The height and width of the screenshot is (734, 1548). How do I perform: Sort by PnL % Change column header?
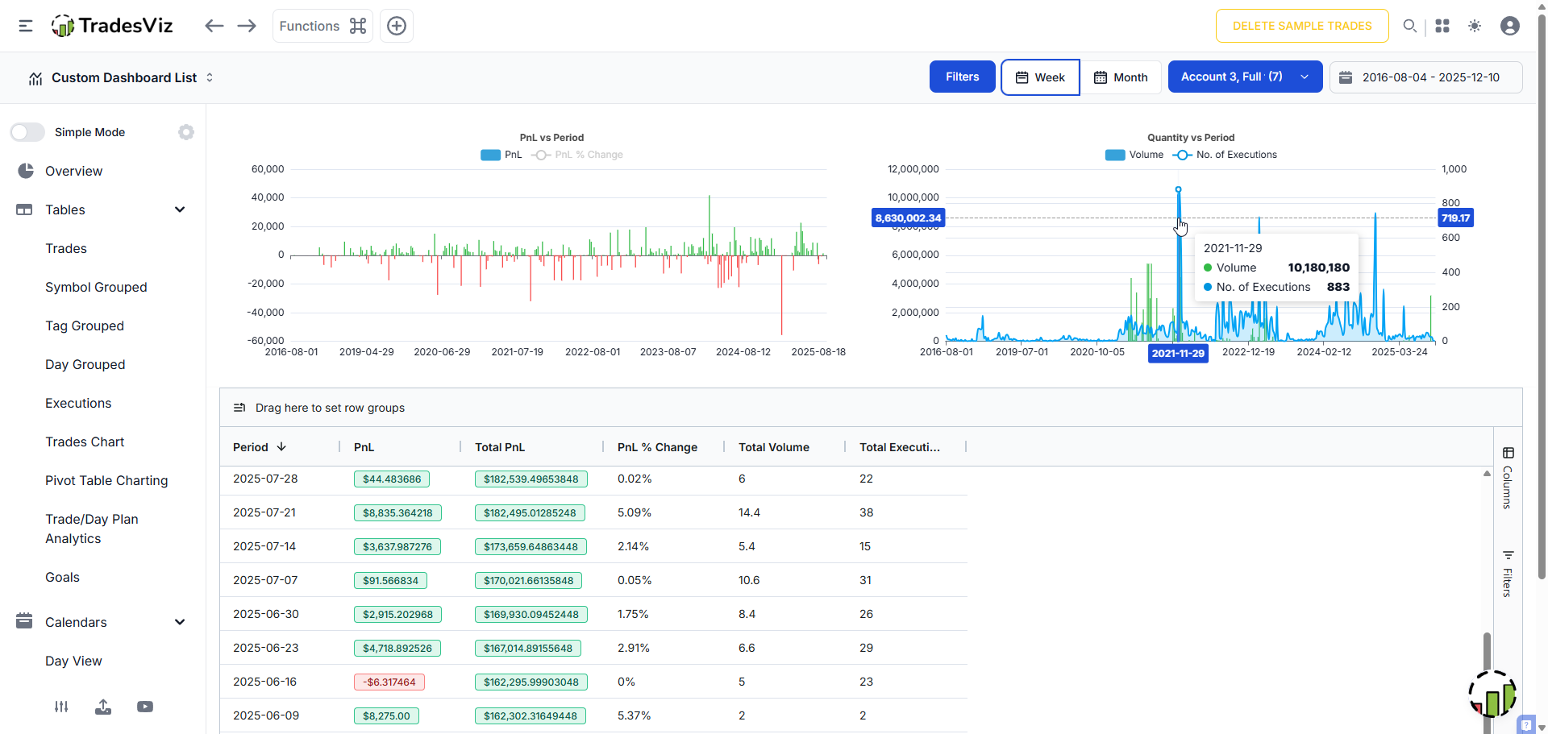[x=657, y=447]
